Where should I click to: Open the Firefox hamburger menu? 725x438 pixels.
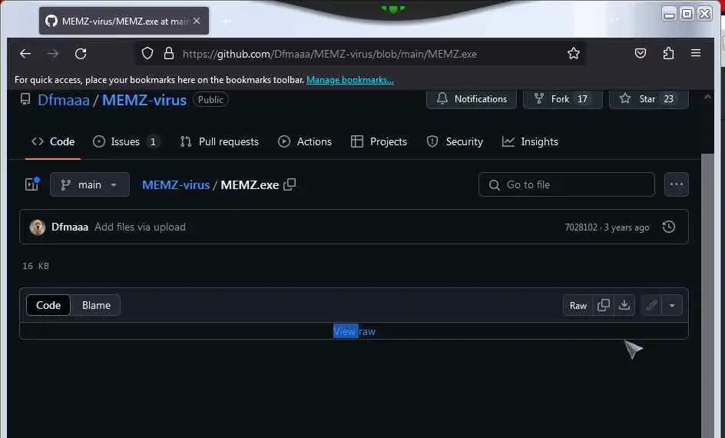pos(695,53)
